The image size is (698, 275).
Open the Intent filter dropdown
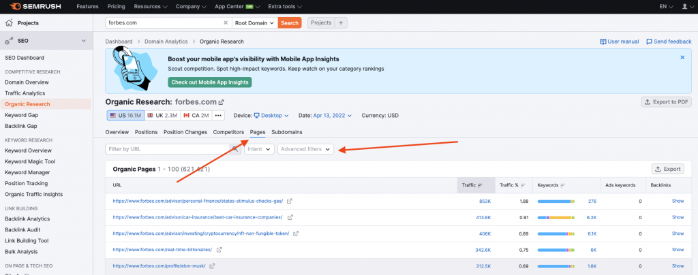259,149
